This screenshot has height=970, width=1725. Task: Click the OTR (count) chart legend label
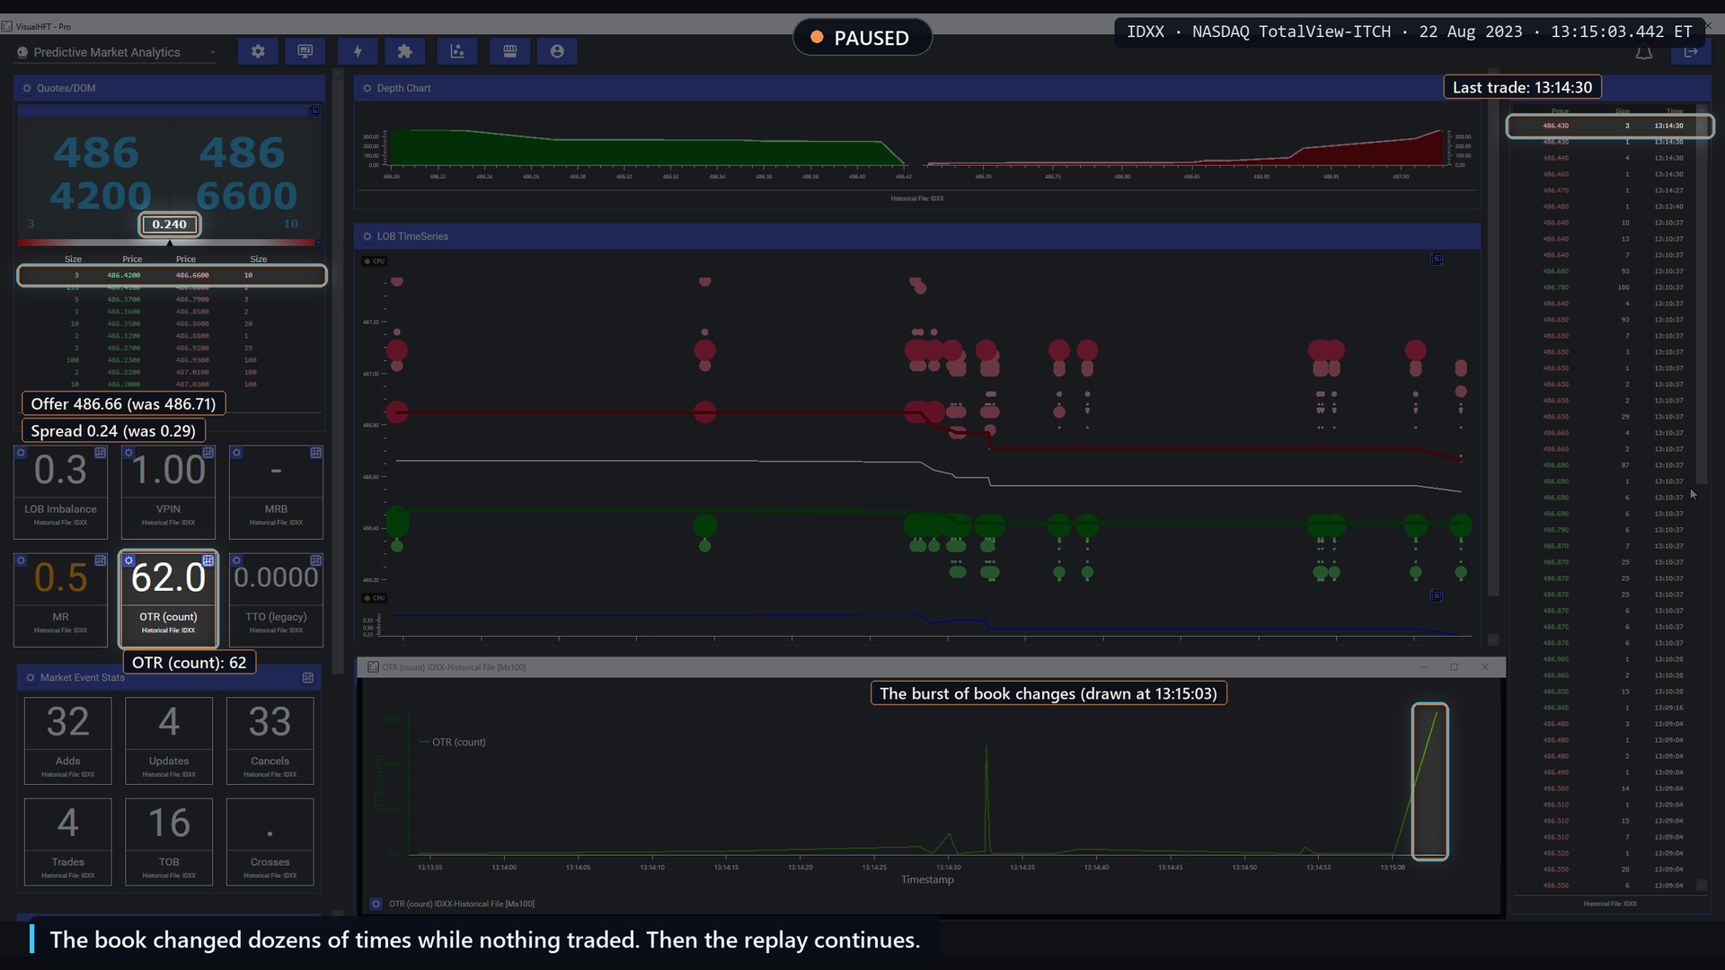click(458, 742)
